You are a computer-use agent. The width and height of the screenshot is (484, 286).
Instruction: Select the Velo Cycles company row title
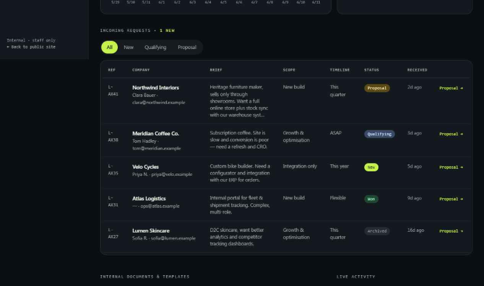click(x=145, y=167)
